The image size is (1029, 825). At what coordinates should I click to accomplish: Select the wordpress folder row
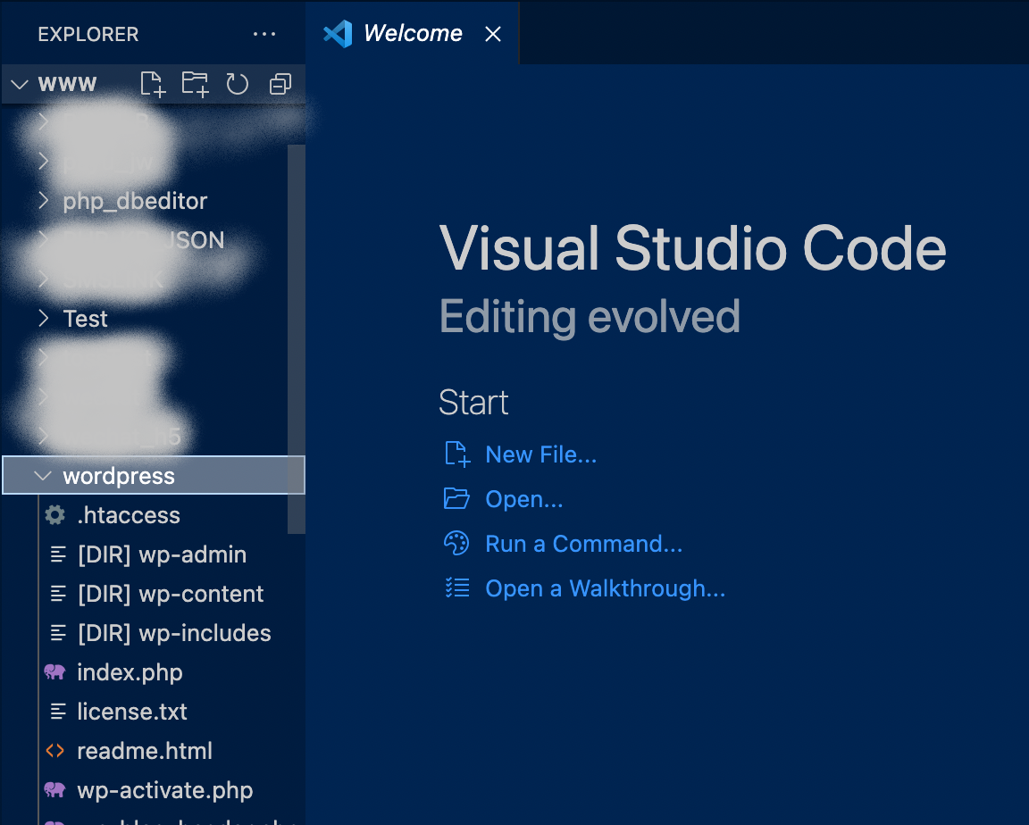click(154, 476)
